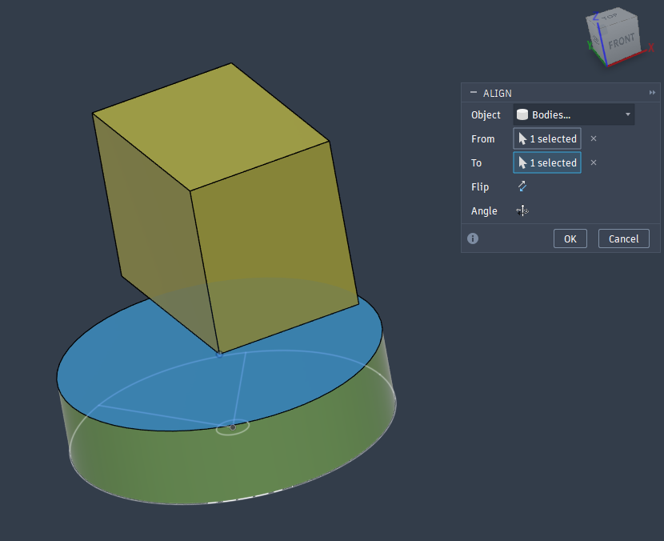Confirm alignment with OK button
664x541 pixels.
pyautogui.click(x=570, y=238)
